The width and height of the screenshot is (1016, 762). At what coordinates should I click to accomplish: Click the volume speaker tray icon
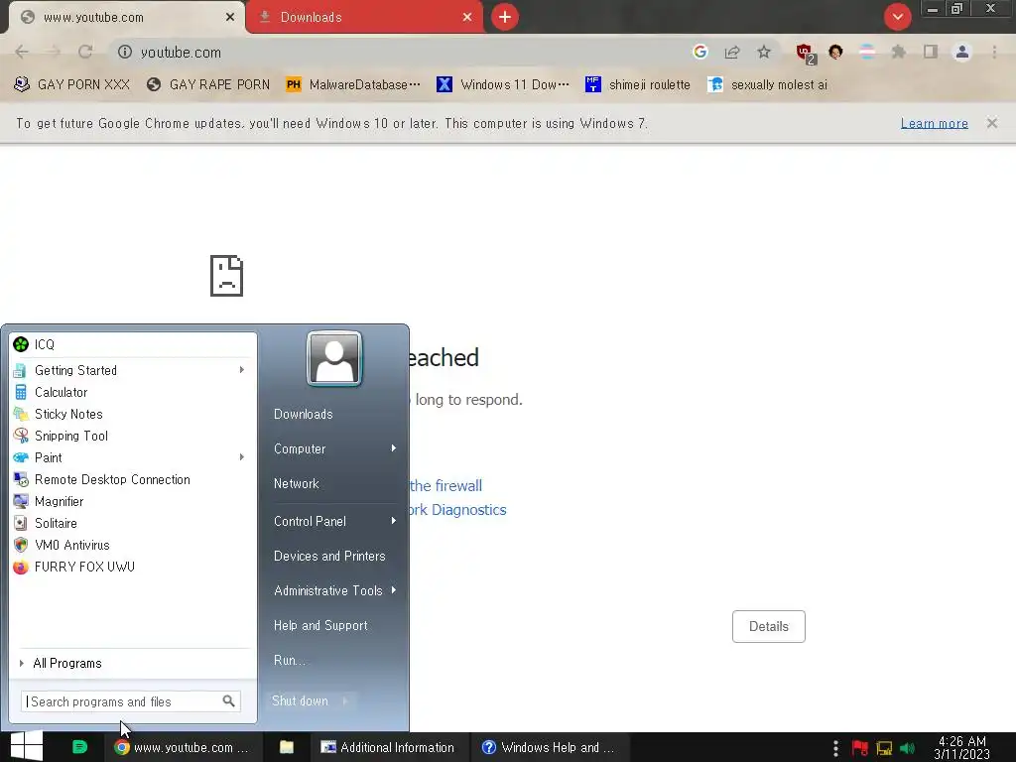coord(907,748)
